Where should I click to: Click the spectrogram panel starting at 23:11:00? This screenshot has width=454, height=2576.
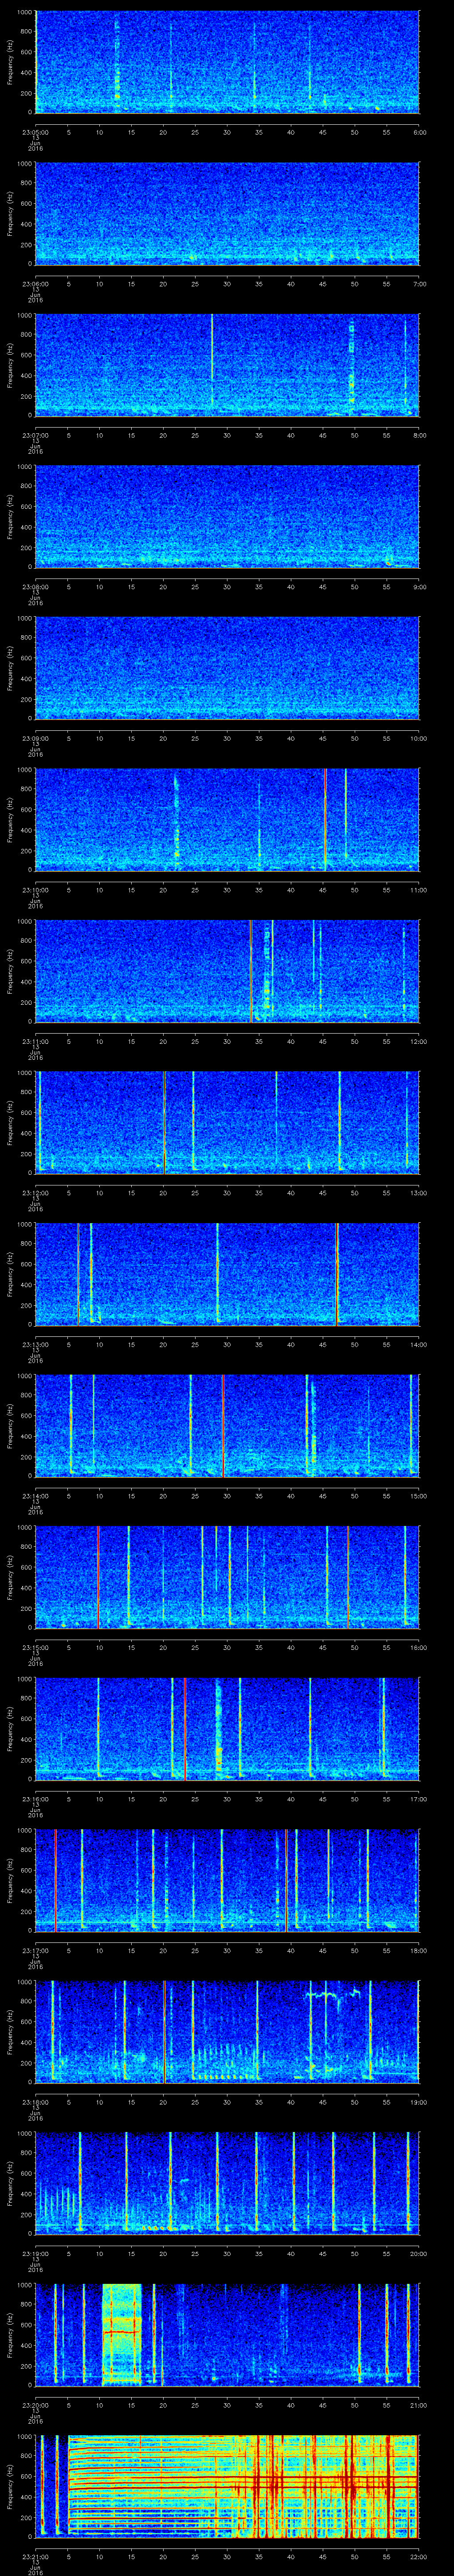click(227, 971)
